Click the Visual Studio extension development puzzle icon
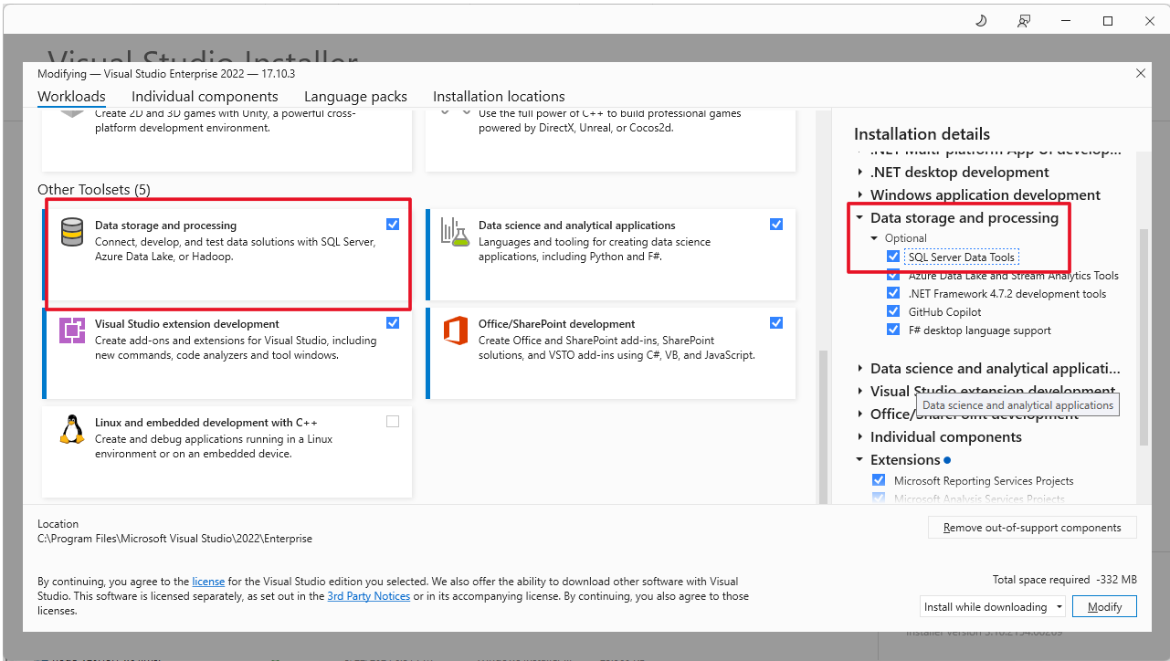The image size is (1170, 661). pos(72,330)
